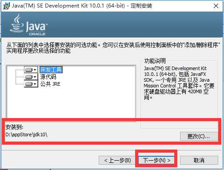
Task: Click the 功能说明 group heading
Action: pyautogui.click(x=155, y=61)
